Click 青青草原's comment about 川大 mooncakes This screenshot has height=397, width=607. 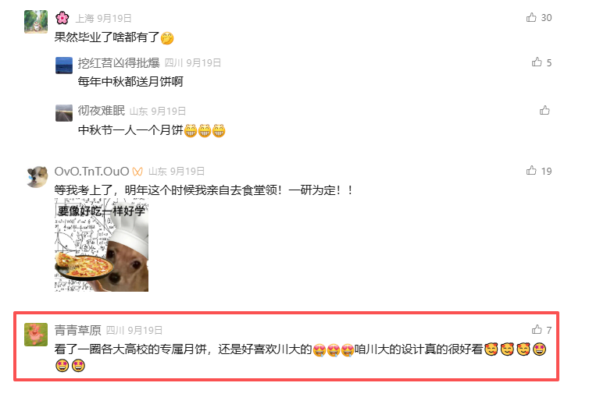(300, 356)
